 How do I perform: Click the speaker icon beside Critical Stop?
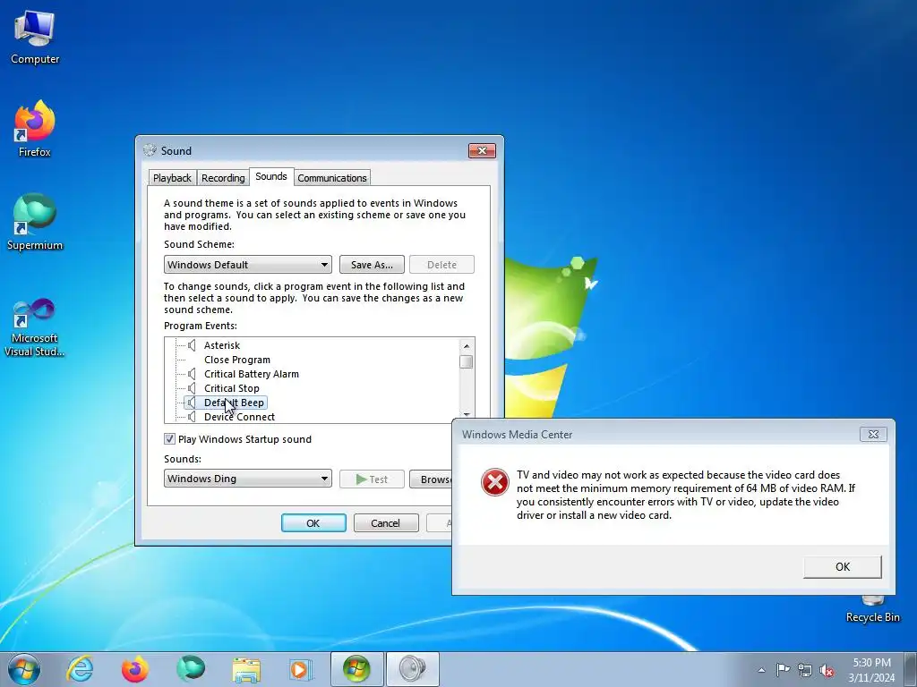click(192, 388)
